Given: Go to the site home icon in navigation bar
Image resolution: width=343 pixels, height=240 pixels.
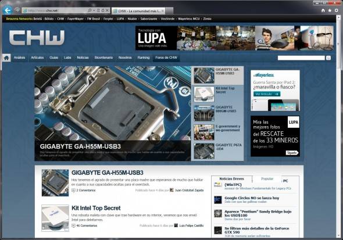Looking at the screenshot, I should point(6,58).
